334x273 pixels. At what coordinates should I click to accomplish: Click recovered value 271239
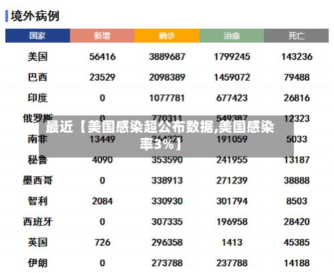(232, 180)
